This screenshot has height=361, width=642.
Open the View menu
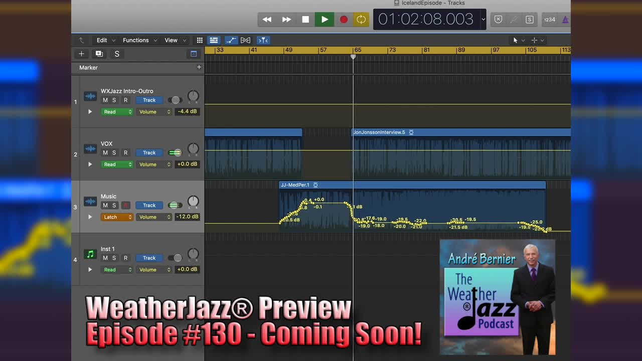(176, 40)
